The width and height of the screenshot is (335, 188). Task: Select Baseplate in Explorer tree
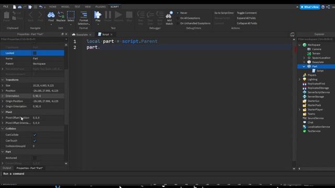(318, 62)
